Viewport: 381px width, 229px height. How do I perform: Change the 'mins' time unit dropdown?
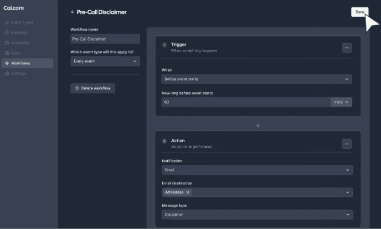coord(341,102)
